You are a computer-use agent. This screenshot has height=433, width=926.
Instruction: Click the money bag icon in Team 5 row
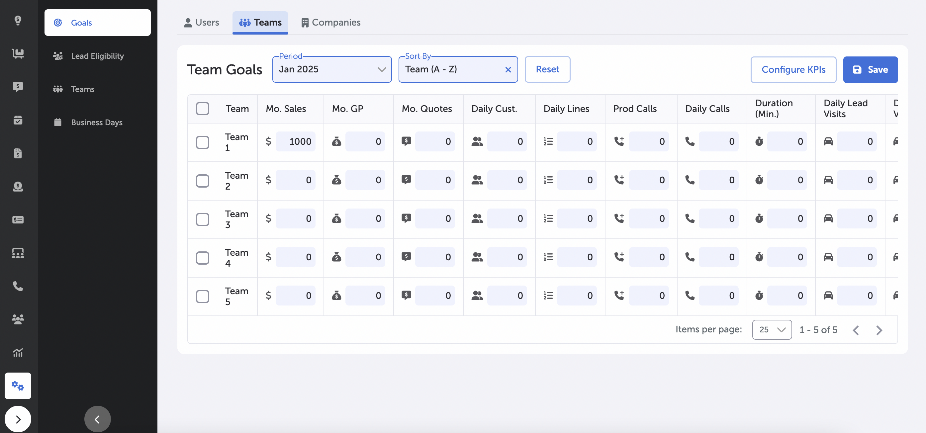(336, 296)
